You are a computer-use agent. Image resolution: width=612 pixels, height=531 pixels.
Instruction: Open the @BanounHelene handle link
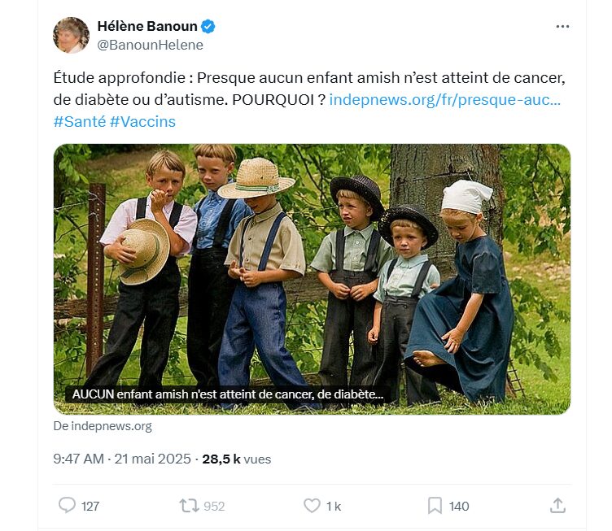click(150, 46)
